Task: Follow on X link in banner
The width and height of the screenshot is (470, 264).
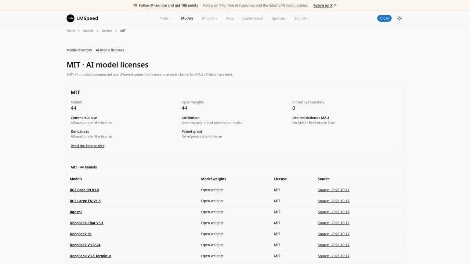Action: coord(325,5)
